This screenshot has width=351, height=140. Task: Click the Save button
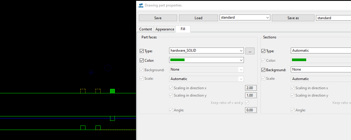[x=158, y=18]
